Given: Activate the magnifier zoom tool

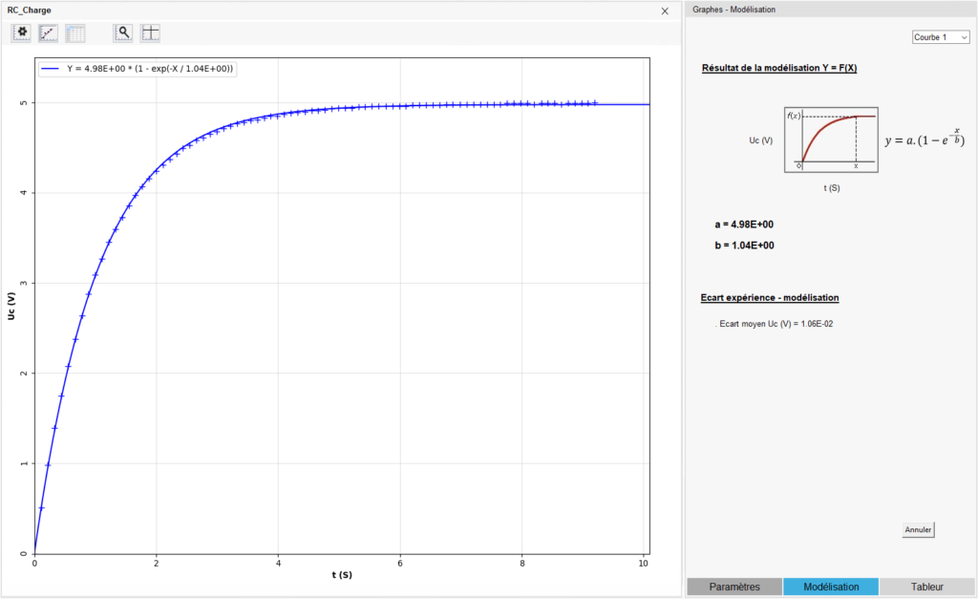Looking at the screenshot, I should click(123, 32).
